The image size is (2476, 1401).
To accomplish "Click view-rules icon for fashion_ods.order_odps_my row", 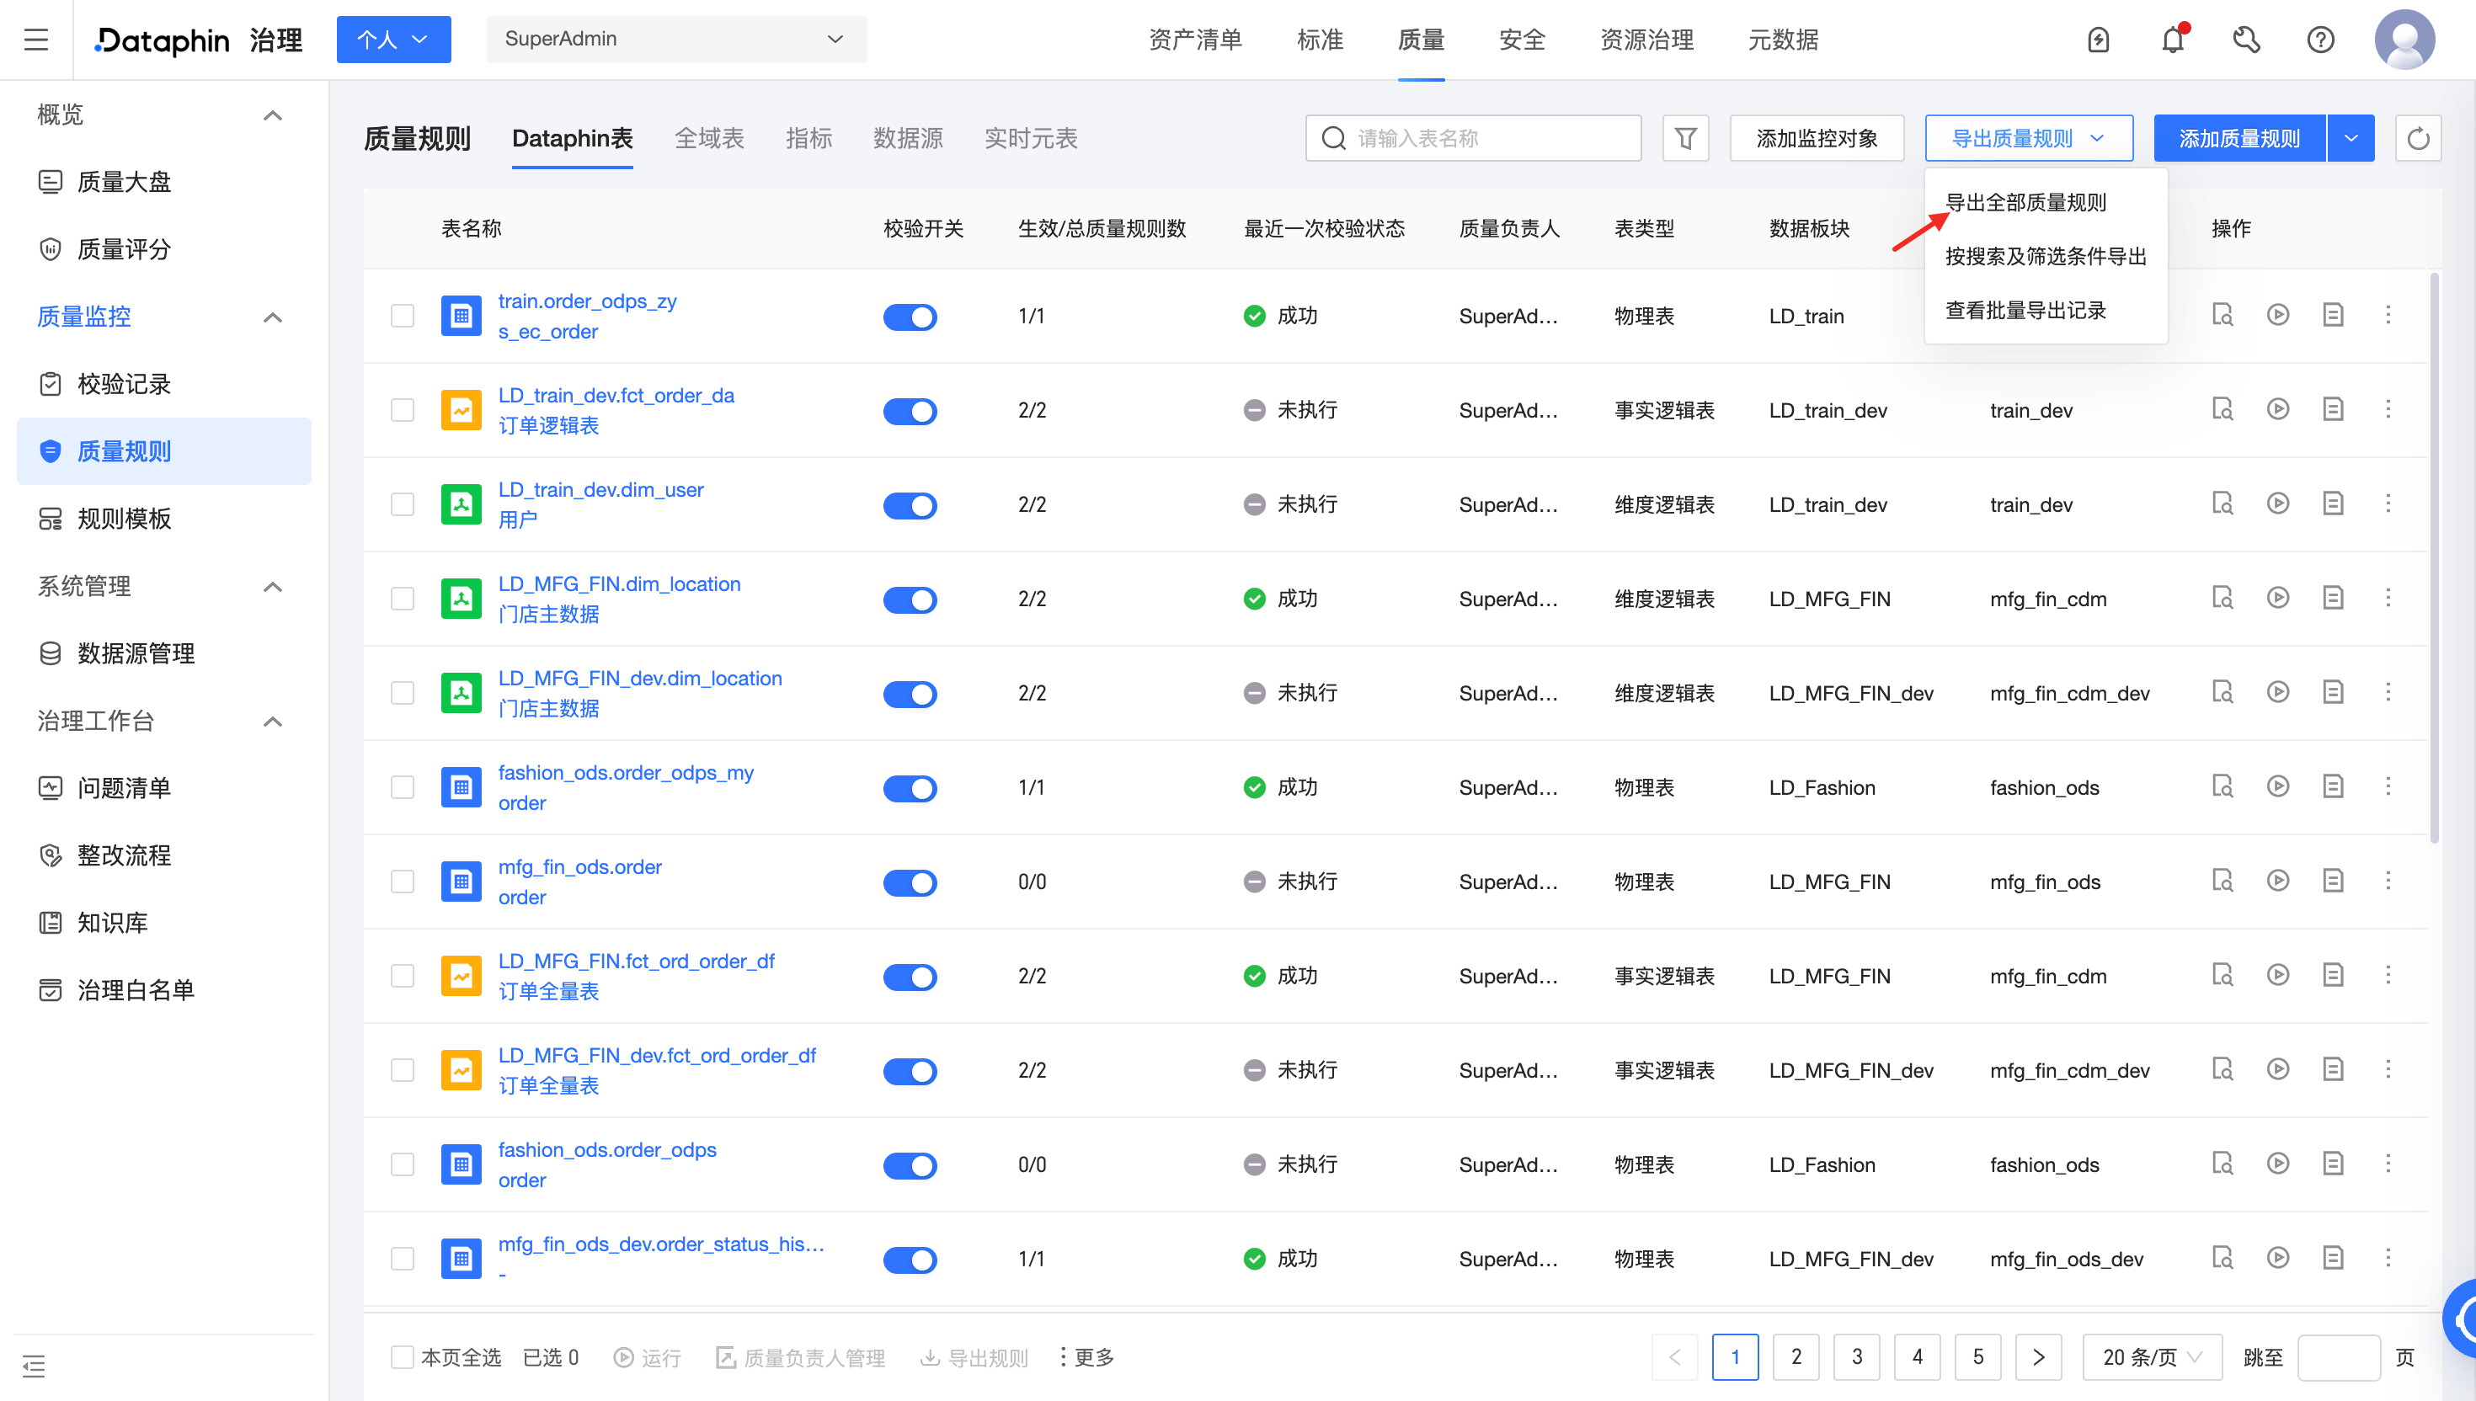I will (2221, 786).
